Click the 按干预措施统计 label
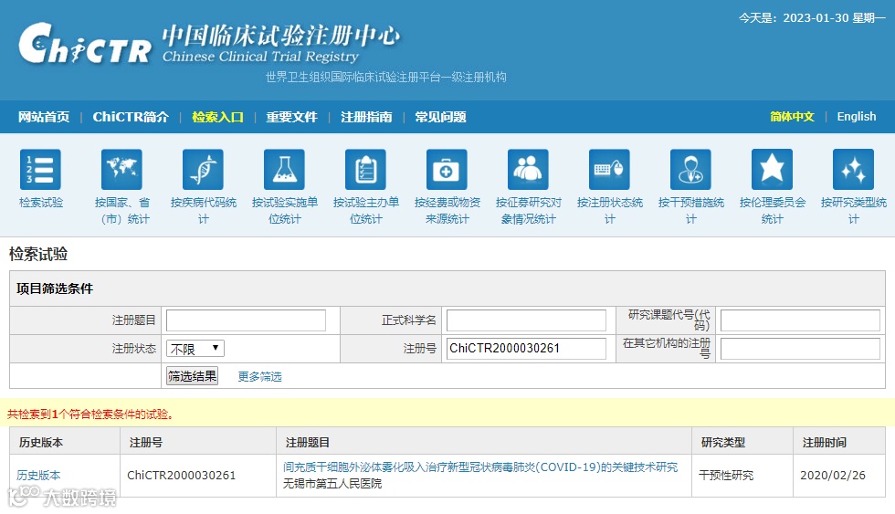The width and height of the screenshot is (895, 514). click(690, 211)
